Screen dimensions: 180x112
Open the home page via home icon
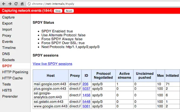point(22,4)
